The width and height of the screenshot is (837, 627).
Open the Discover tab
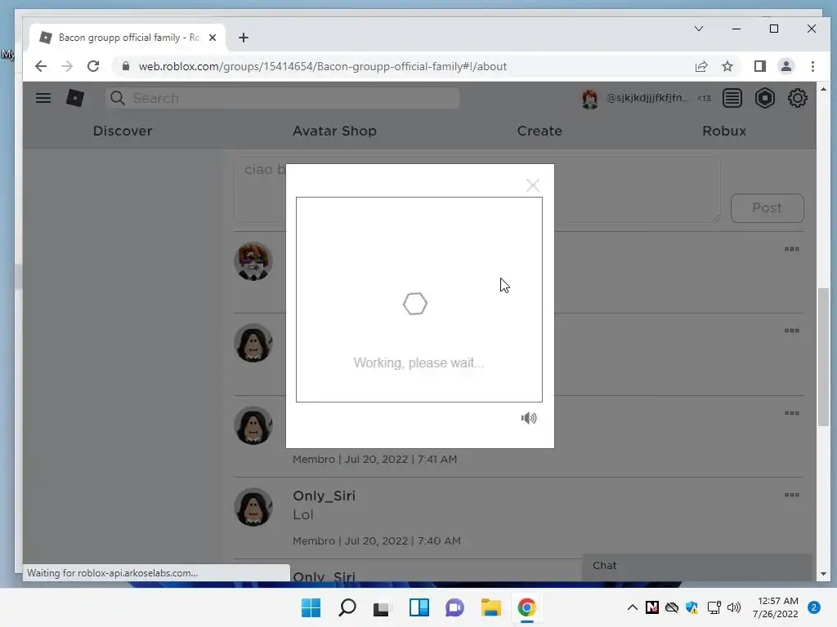tap(123, 131)
